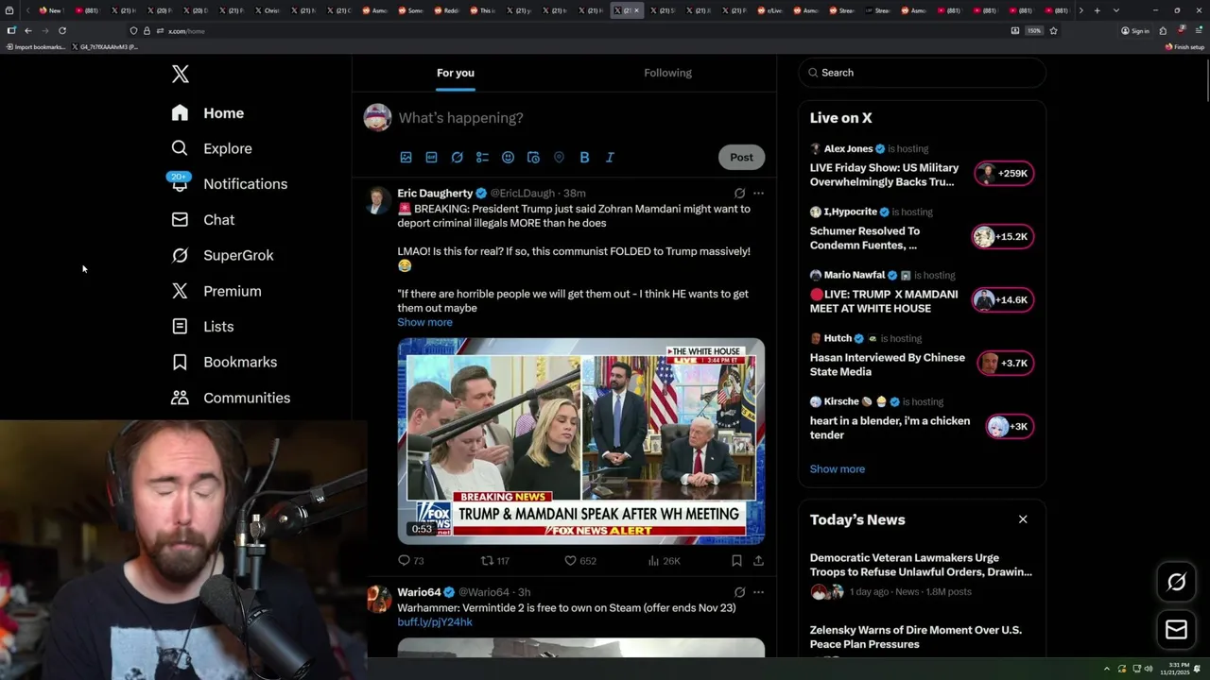
Task: Add a GIF to the post
Action: pos(432,158)
